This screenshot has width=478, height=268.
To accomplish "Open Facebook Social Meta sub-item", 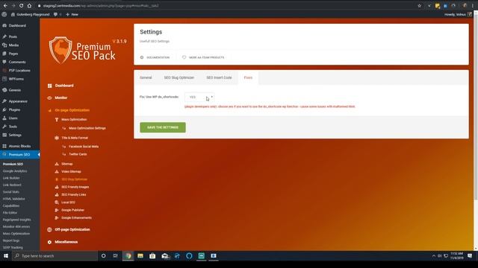I will point(84,147).
